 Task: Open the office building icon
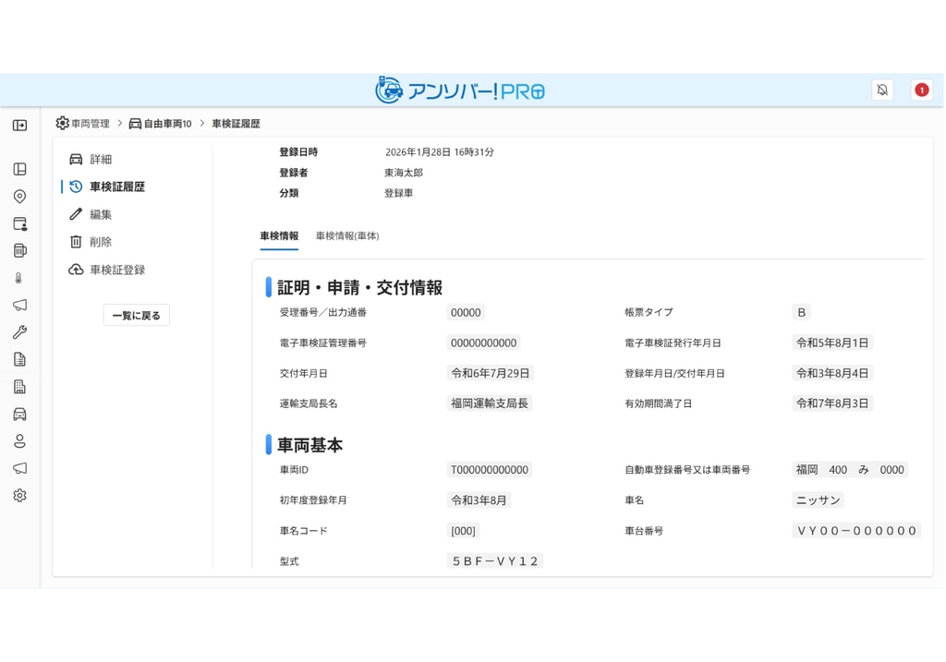tap(20, 387)
